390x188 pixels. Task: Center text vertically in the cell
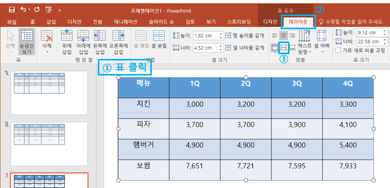coord(284,47)
